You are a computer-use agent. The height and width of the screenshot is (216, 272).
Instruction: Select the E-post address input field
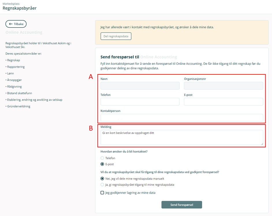tap(223, 102)
